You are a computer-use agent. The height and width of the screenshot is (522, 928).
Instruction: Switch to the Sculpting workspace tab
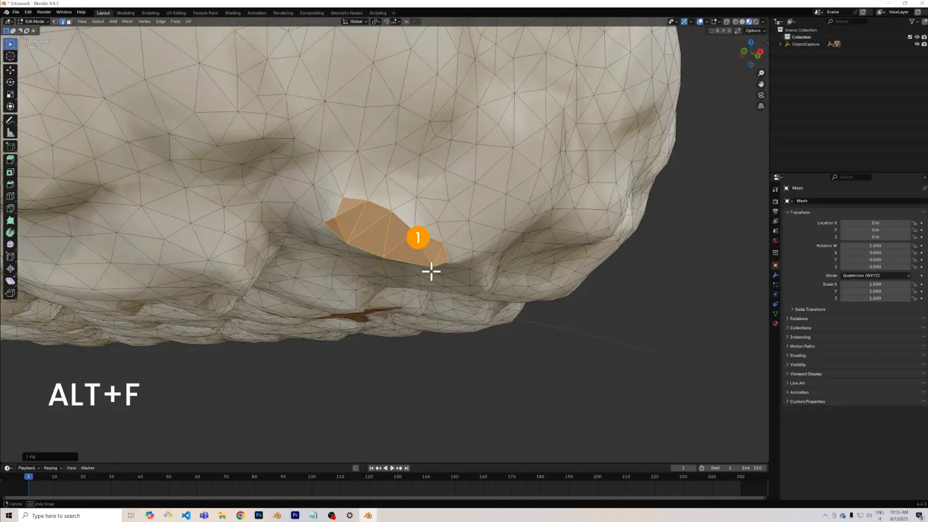[x=150, y=13]
